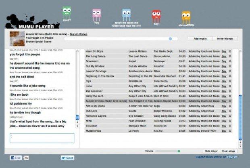250x168 pixels.
Task: Remove Romance Layers via X icon
Action: 230,116
